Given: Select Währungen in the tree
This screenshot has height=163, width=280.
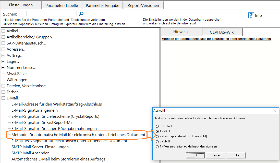Looking at the screenshot, I should pos(17,80).
